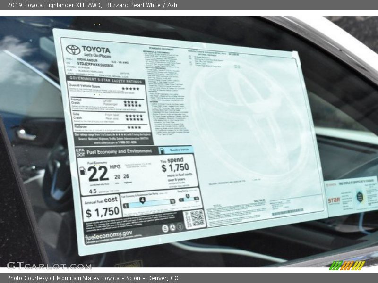Click the "Let's Go Places" slogan
Screen dimensions: 378x283
coord(97,56)
